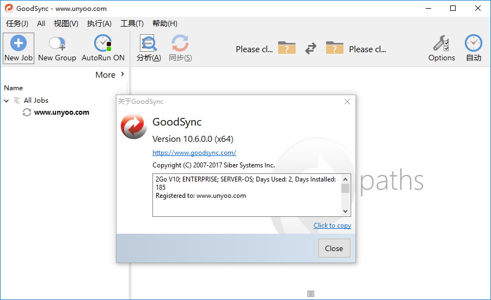The image size is (491, 300).
Task: Run 分析(A) analyze magnifier icon
Action: [x=149, y=43]
